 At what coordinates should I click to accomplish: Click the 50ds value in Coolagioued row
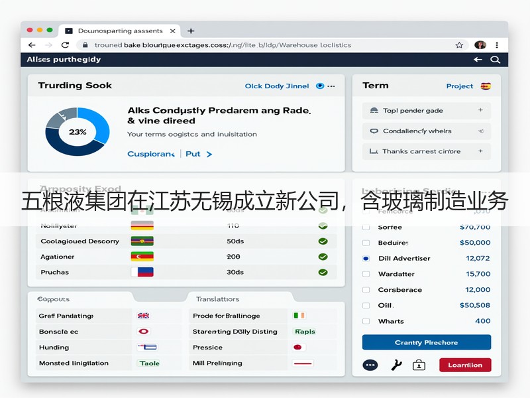235,241
